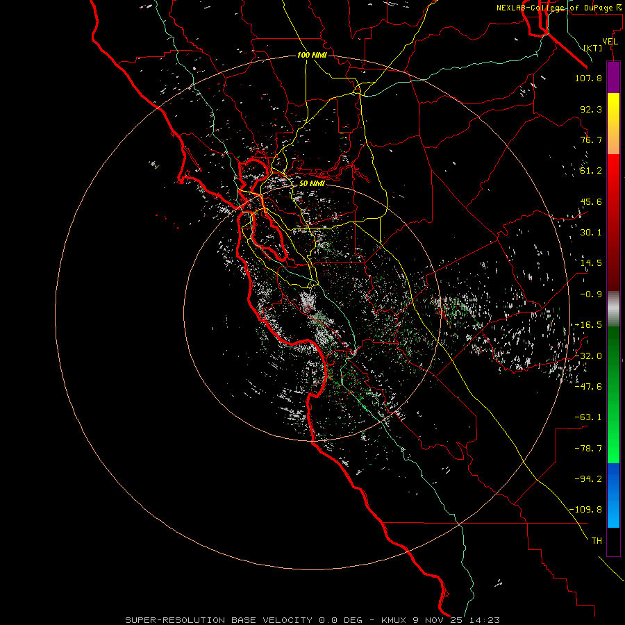Click the purple segment of velocity color bar
The height and width of the screenshot is (625, 625).
coord(613,77)
